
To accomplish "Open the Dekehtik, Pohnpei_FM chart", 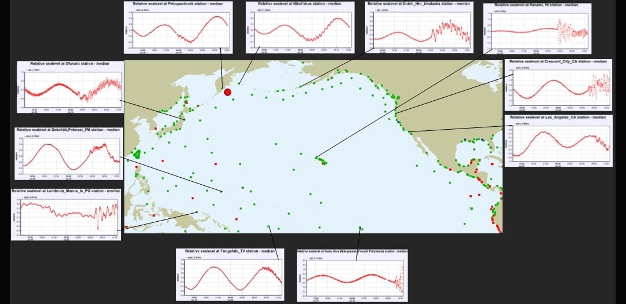I will click(67, 153).
